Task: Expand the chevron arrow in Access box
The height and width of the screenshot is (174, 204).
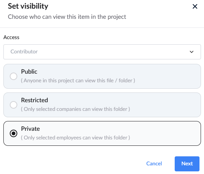Action: (192, 52)
